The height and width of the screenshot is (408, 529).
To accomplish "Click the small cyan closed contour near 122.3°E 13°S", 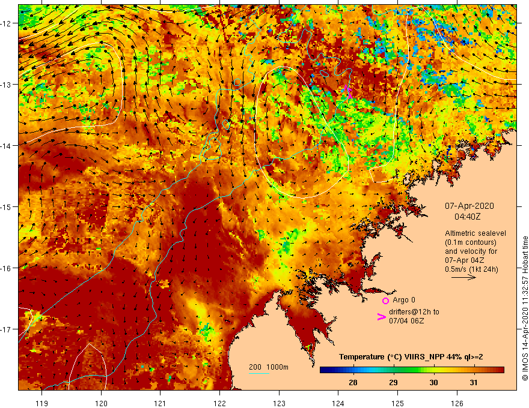I will 237,82.
